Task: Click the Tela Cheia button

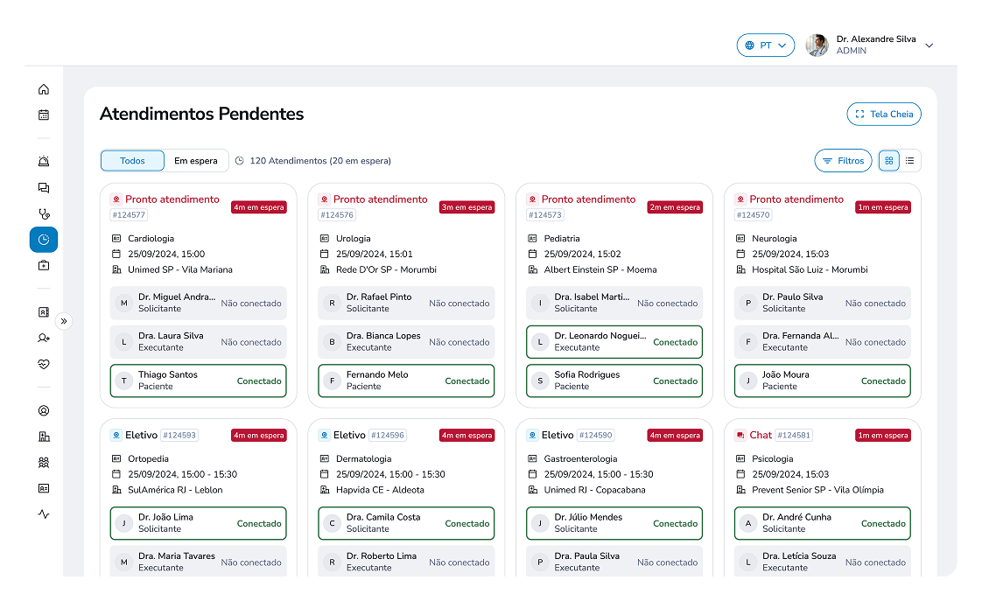Action: pos(884,114)
